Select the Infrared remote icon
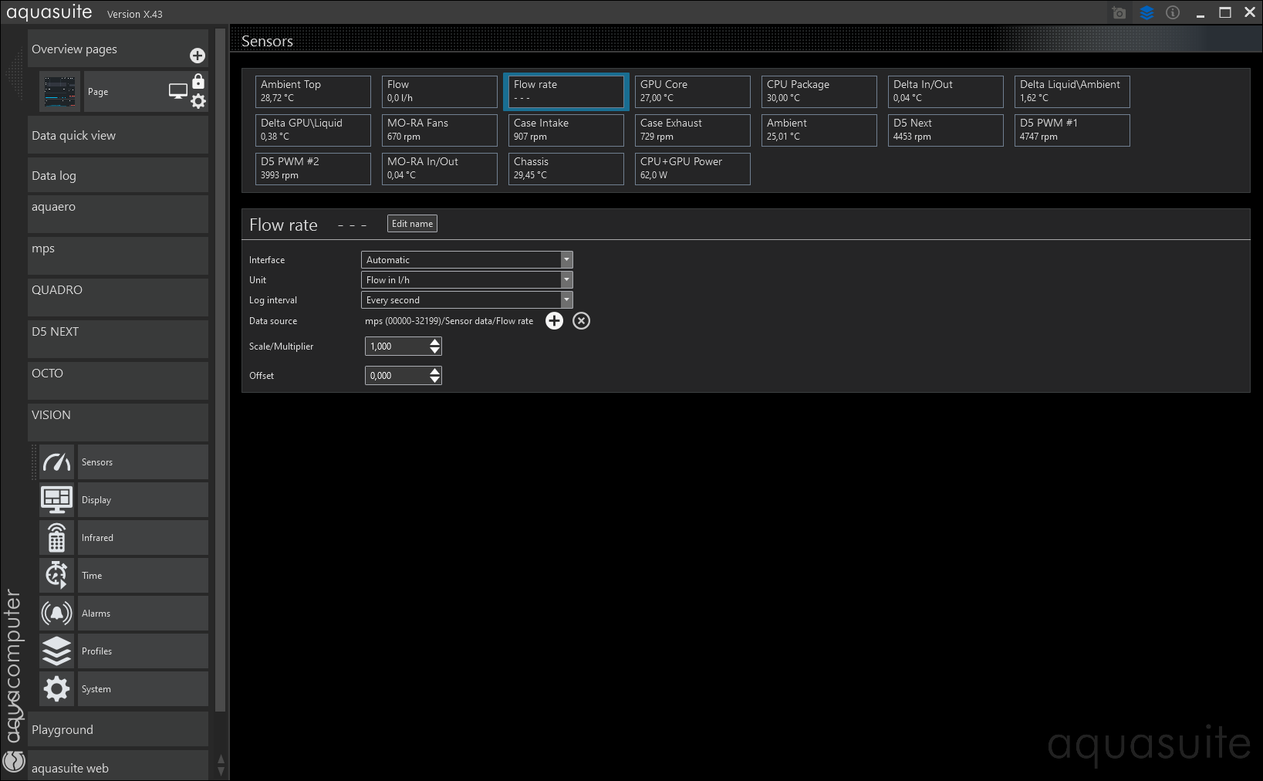Viewport: 1263px width, 781px height. click(57, 538)
